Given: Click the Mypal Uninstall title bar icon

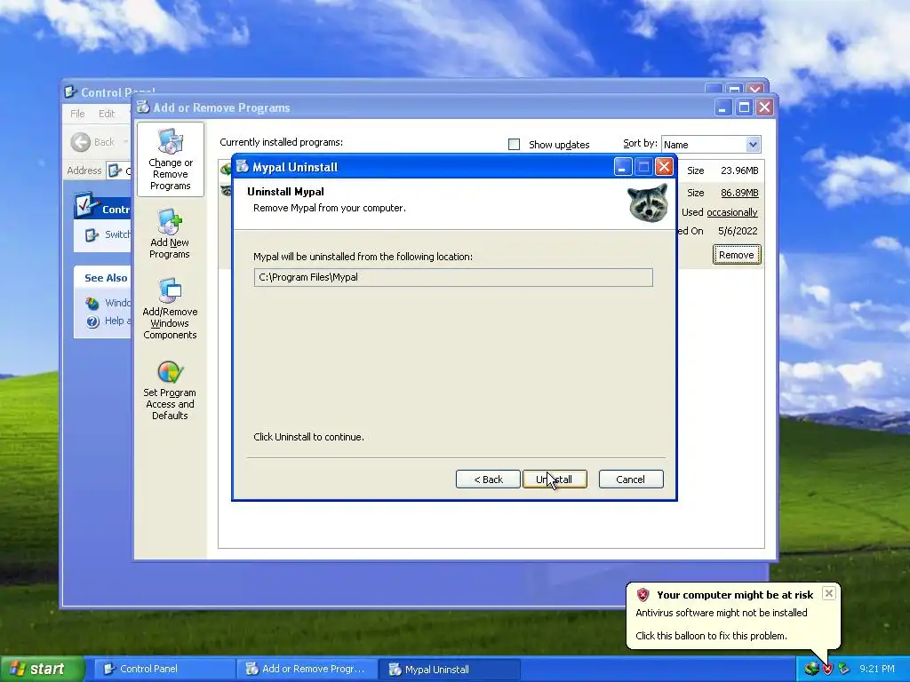Looking at the screenshot, I should [x=243, y=166].
